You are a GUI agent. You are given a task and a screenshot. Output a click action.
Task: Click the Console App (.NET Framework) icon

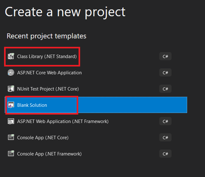coord(11,154)
